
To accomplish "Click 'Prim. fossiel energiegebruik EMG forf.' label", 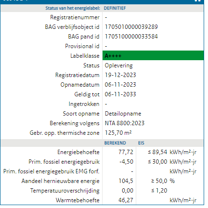I will click(x=52, y=171).
